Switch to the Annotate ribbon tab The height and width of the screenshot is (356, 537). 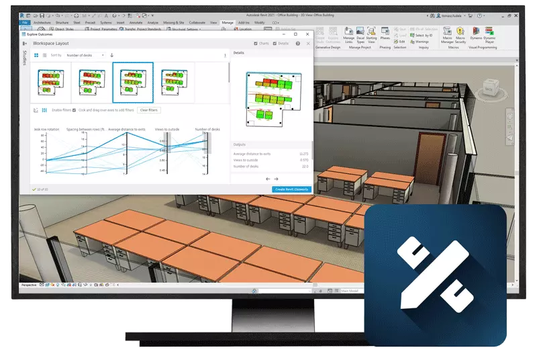[x=136, y=23]
